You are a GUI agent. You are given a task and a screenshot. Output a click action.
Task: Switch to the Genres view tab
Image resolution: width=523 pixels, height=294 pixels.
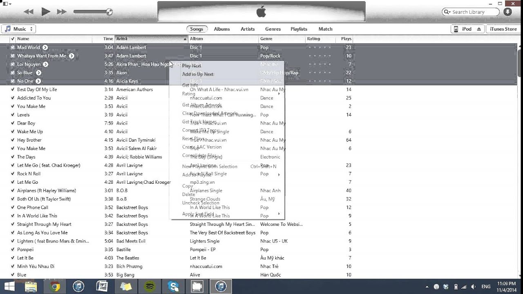[x=273, y=29]
